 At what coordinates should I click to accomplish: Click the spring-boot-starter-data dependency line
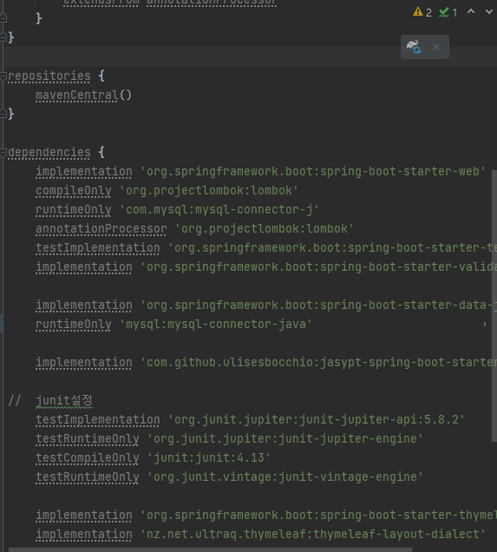[x=266, y=305]
